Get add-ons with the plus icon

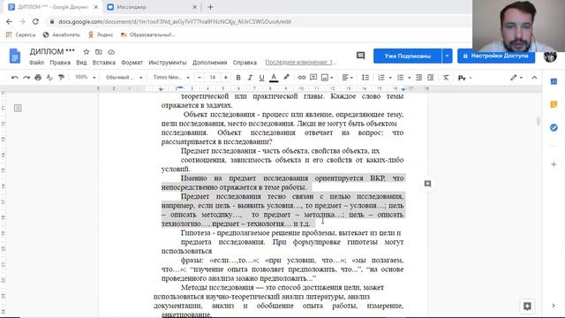[x=554, y=164]
